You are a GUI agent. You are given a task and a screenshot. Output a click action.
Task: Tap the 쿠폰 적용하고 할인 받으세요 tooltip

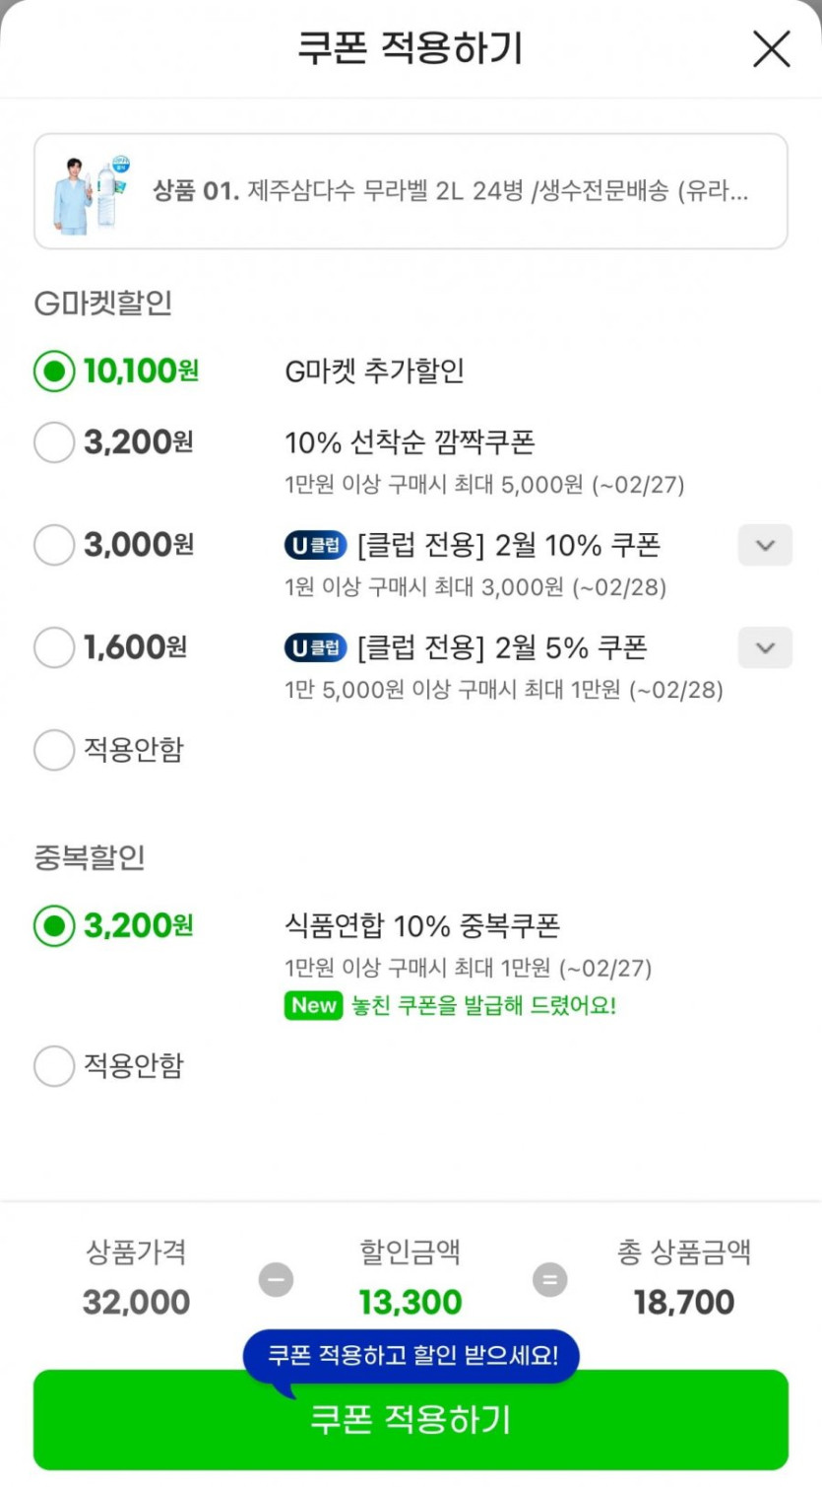[x=411, y=1356]
